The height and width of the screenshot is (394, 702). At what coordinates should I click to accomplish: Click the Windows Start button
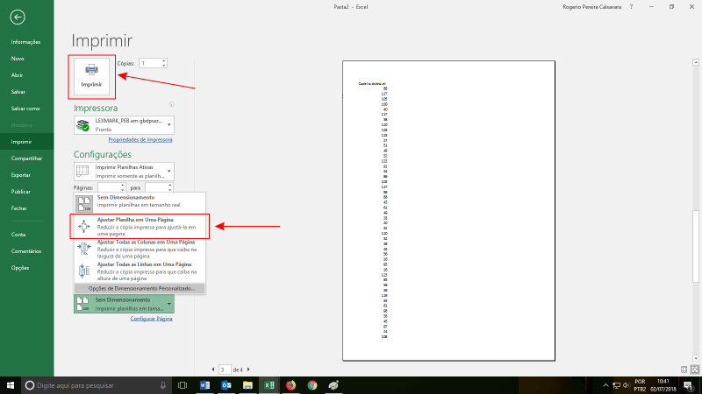tap(10, 384)
